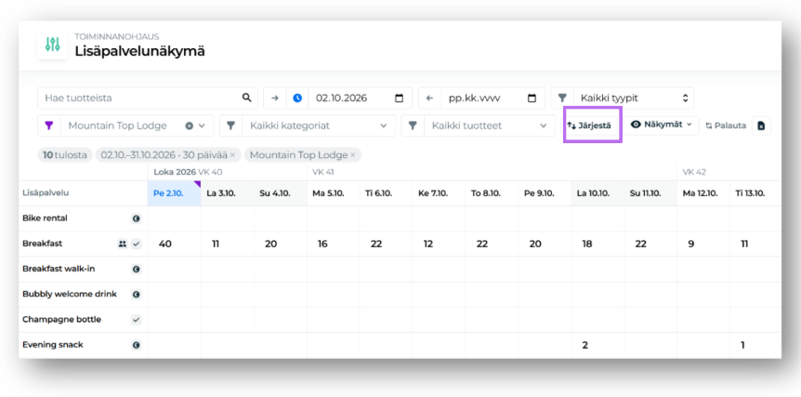Image resolution: width=801 pixels, height=397 pixels.
Task: Toggle Breakfast checkmark icon
Action: 136,245
